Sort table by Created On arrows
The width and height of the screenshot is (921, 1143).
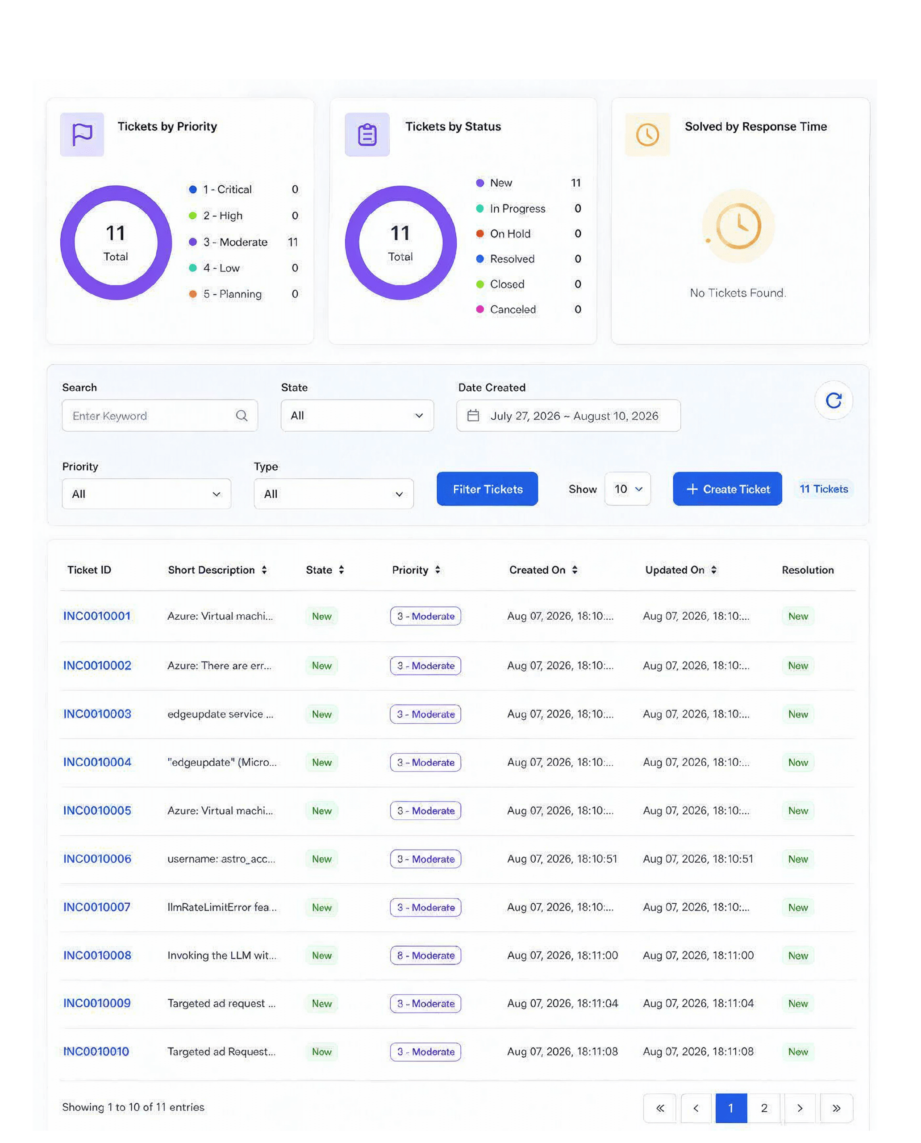[x=575, y=570]
